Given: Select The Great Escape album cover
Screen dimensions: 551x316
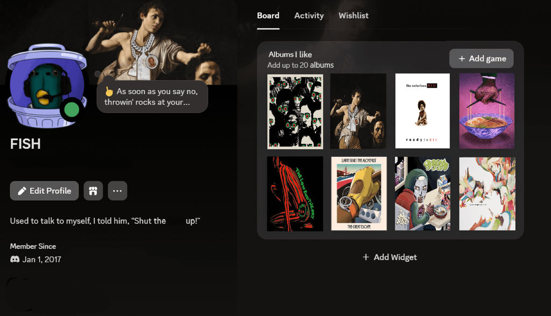Looking at the screenshot, I should [x=359, y=193].
